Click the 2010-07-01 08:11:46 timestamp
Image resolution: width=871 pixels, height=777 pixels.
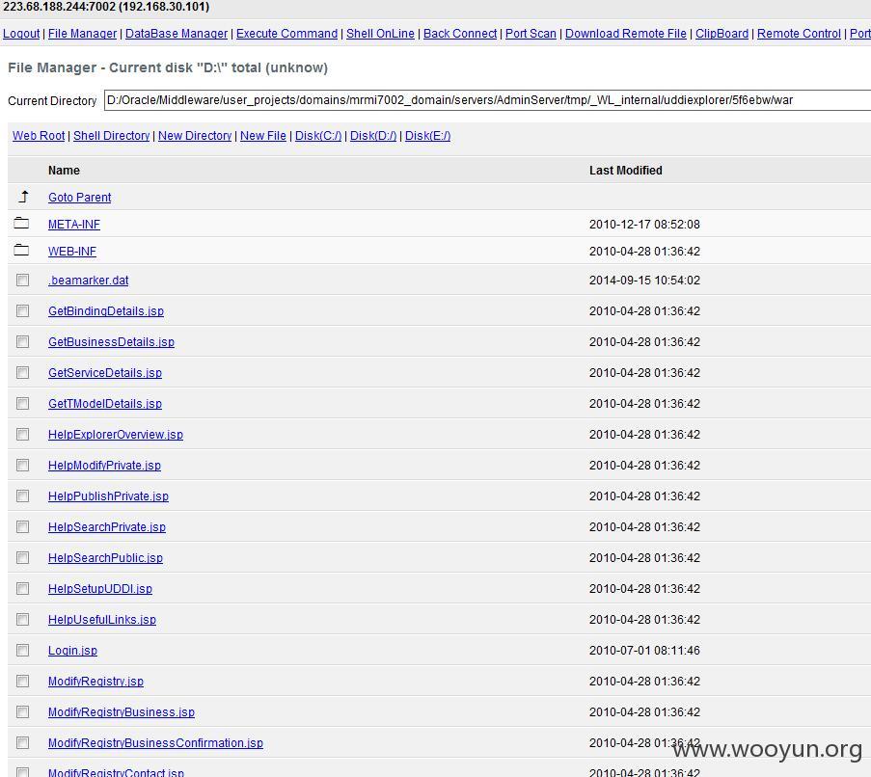pyautogui.click(x=644, y=650)
